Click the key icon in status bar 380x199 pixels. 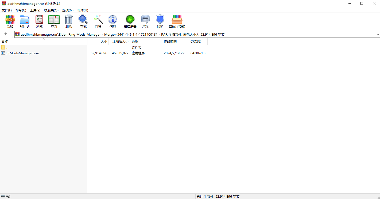[8, 196]
